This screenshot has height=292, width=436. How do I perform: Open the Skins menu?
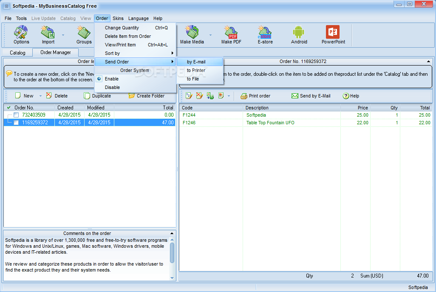pyautogui.click(x=118, y=18)
